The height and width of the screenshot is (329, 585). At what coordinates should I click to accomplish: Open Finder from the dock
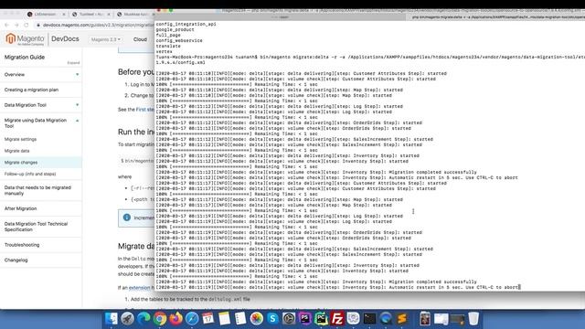pos(112,319)
